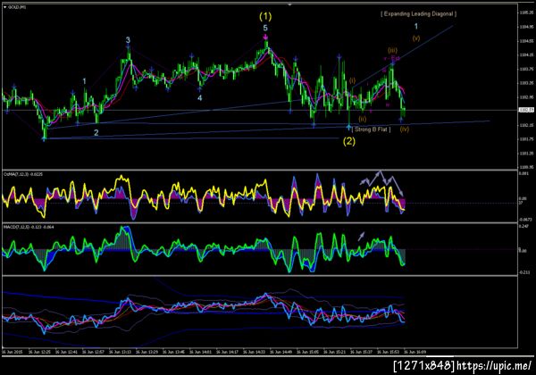Click the MACD(7,12,5) indicator label
536x375 pixels.
tap(29, 227)
